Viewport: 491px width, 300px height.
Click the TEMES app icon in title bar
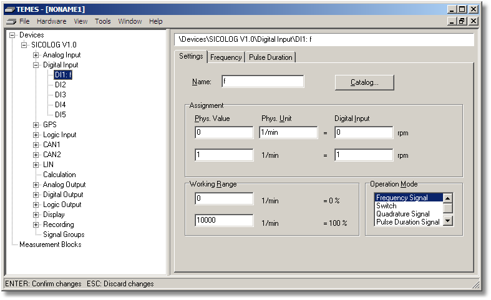10,9
